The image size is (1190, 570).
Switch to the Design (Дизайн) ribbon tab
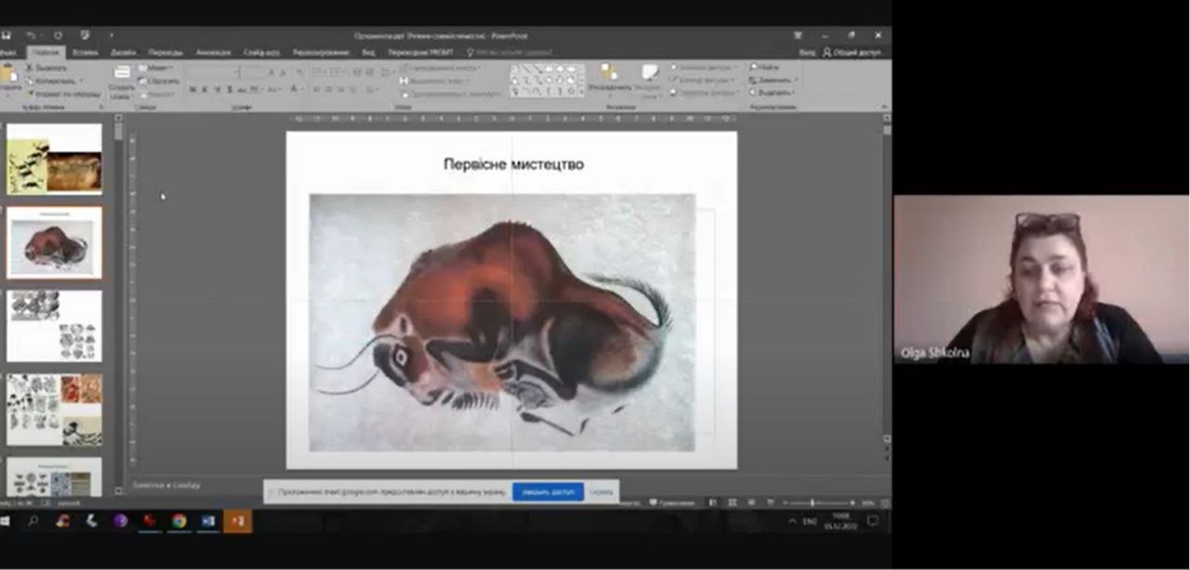click(x=123, y=53)
